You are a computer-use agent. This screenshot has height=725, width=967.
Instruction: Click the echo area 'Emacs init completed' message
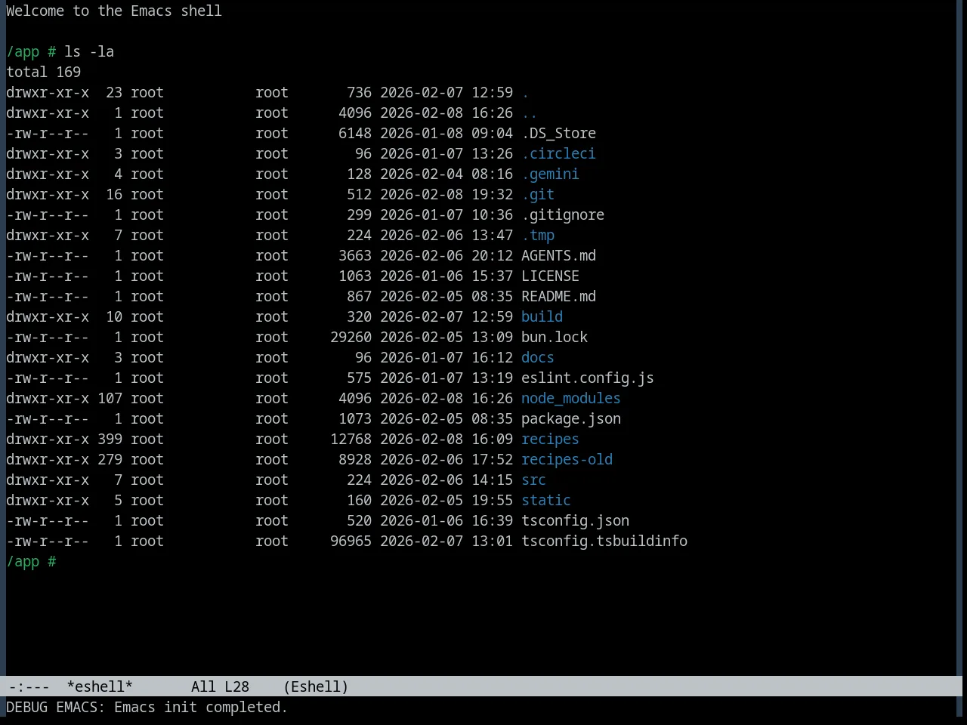tap(147, 707)
